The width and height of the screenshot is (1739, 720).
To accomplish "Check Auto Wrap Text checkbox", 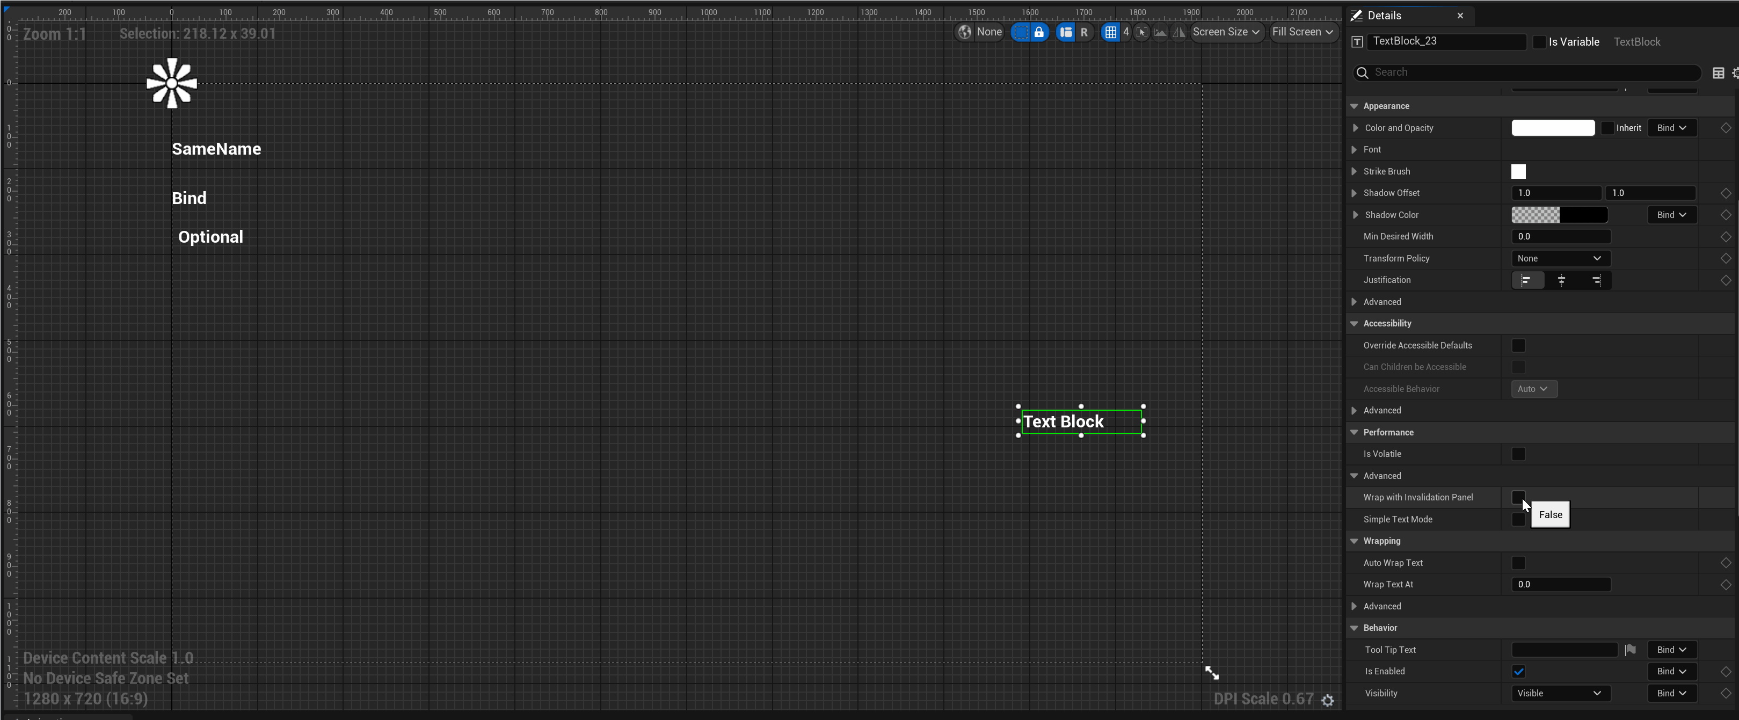I will [1518, 563].
